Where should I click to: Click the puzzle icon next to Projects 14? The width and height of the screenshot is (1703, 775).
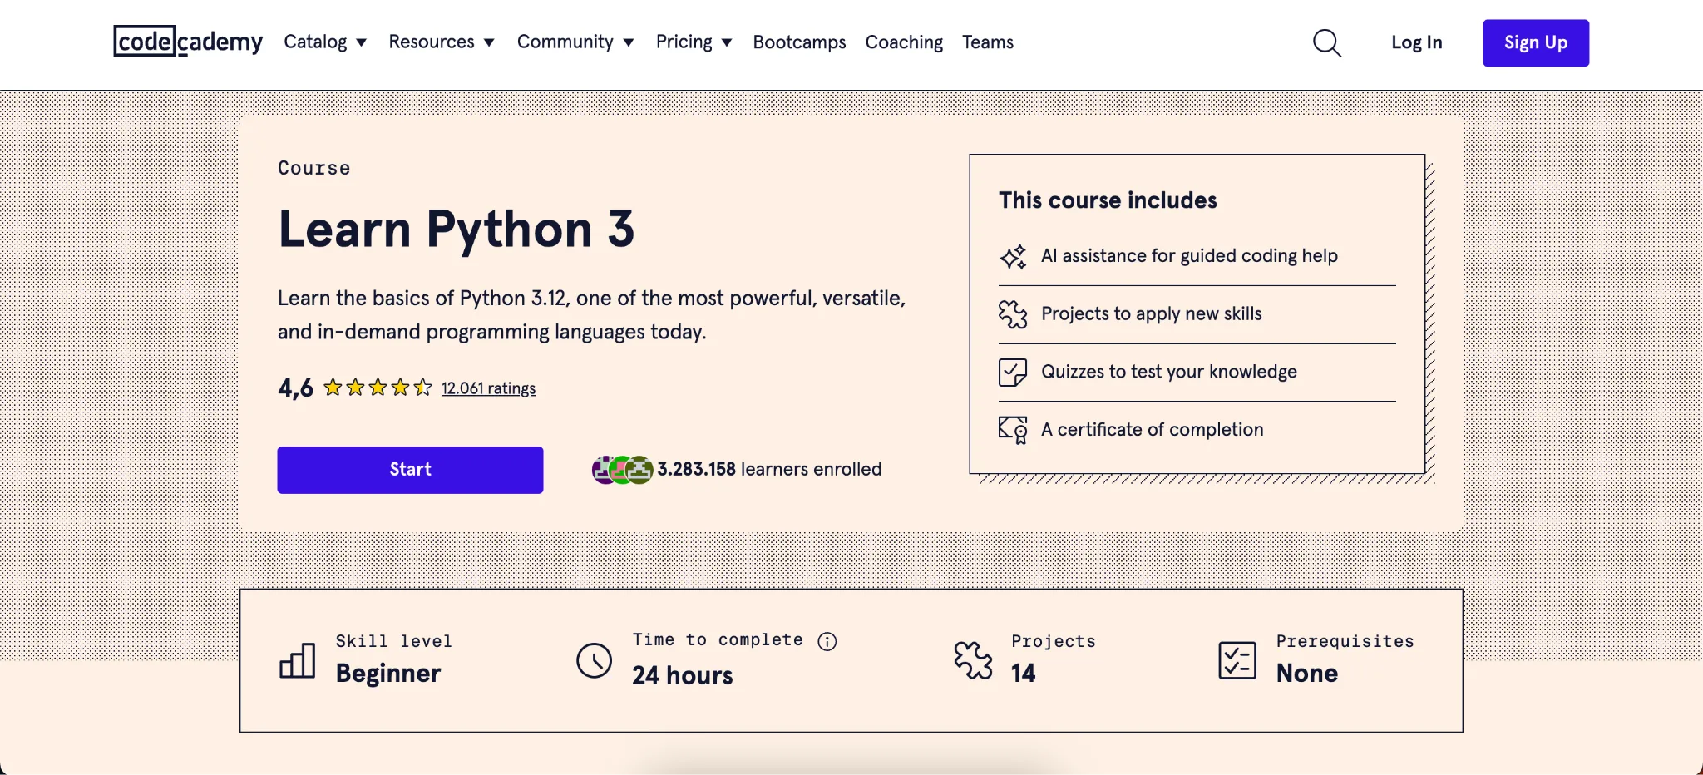point(973,660)
